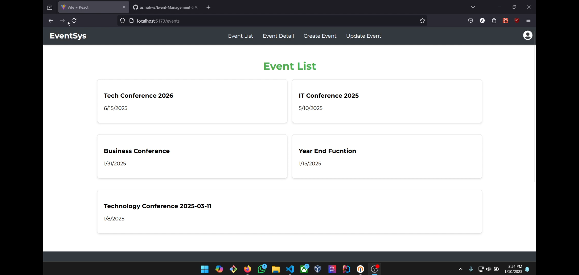
Task: Open the Windows Start menu
Action: (x=205, y=269)
